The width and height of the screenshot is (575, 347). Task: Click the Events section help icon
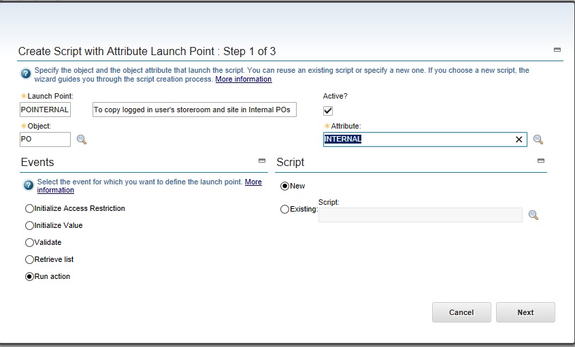click(29, 185)
